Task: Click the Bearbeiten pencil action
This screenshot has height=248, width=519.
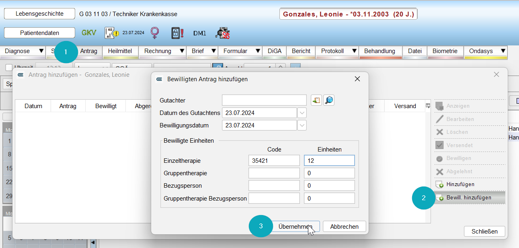Action: coord(469,119)
